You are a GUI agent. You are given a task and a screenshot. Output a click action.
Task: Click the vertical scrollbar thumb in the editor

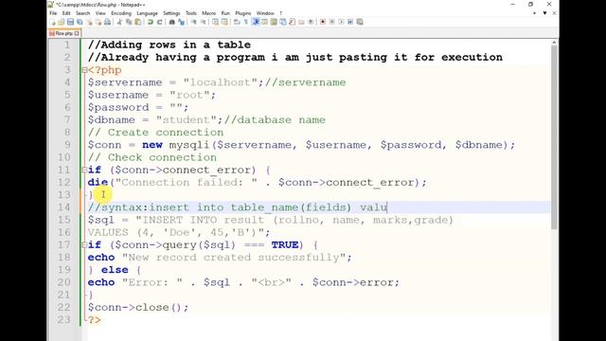pyautogui.click(x=554, y=137)
